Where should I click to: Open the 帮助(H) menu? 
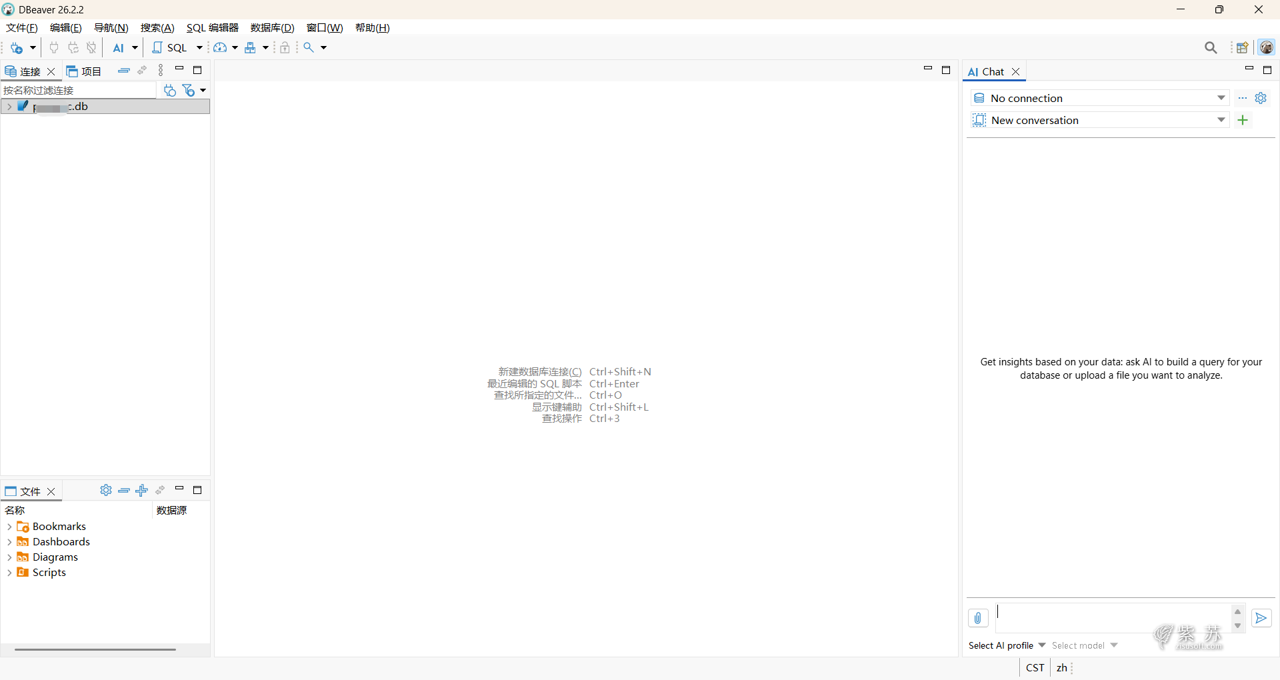pos(373,28)
